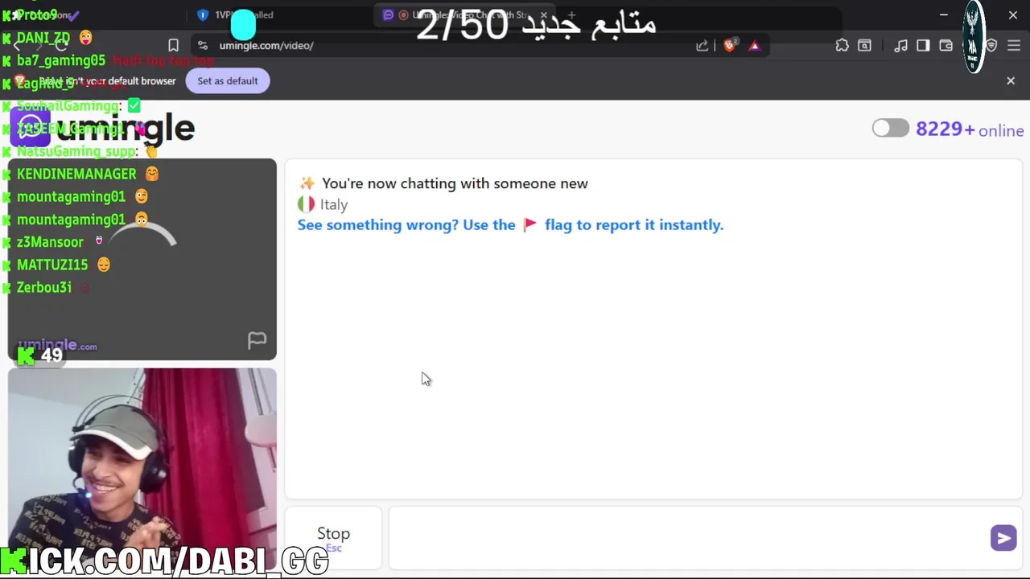Dismiss the default browser notification bar
The width and height of the screenshot is (1030, 579).
(x=1011, y=80)
